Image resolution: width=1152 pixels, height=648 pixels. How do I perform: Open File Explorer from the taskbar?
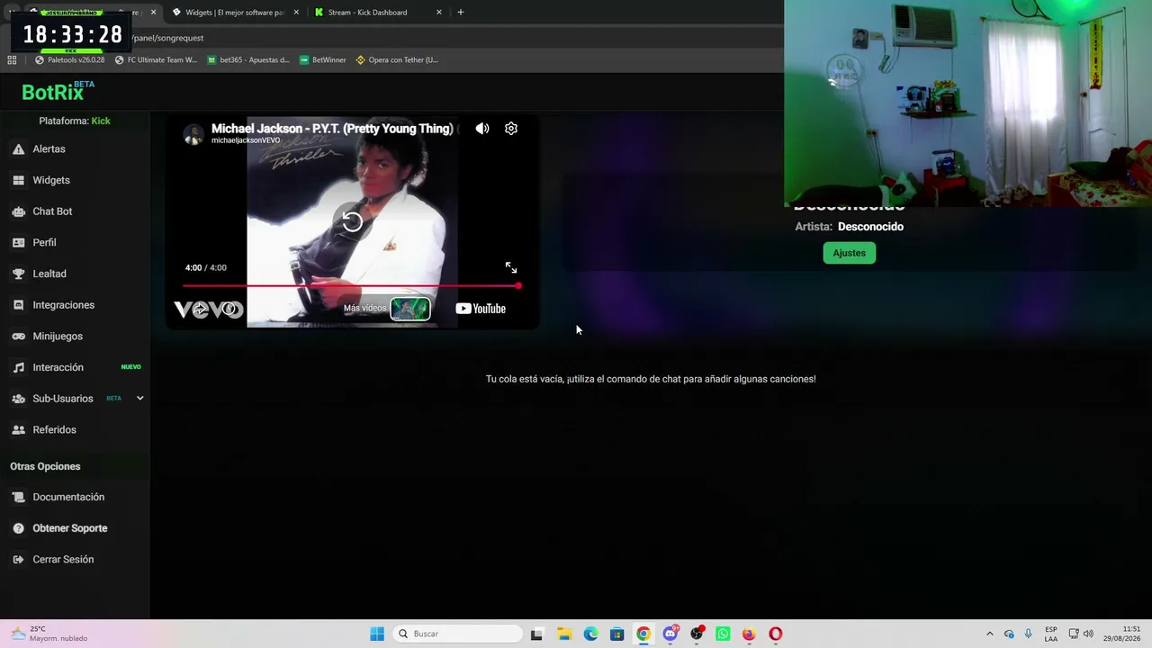pos(564,634)
